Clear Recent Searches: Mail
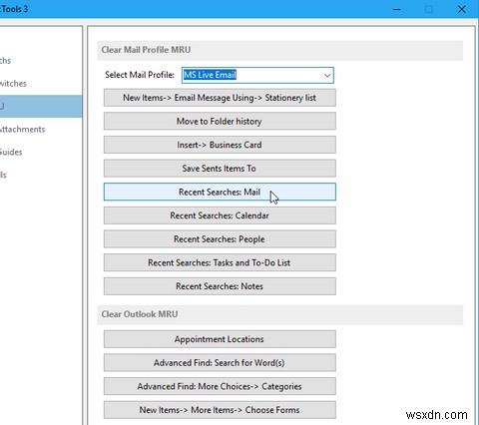Viewport: 479px width, 425px height. pos(220,192)
